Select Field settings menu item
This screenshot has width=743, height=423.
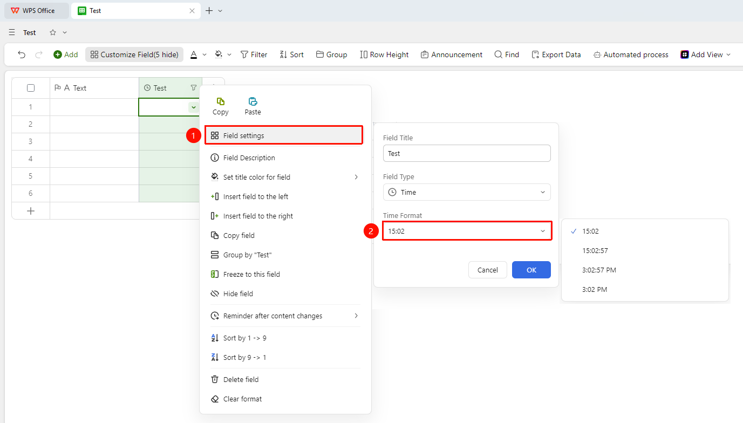(x=284, y=135)
